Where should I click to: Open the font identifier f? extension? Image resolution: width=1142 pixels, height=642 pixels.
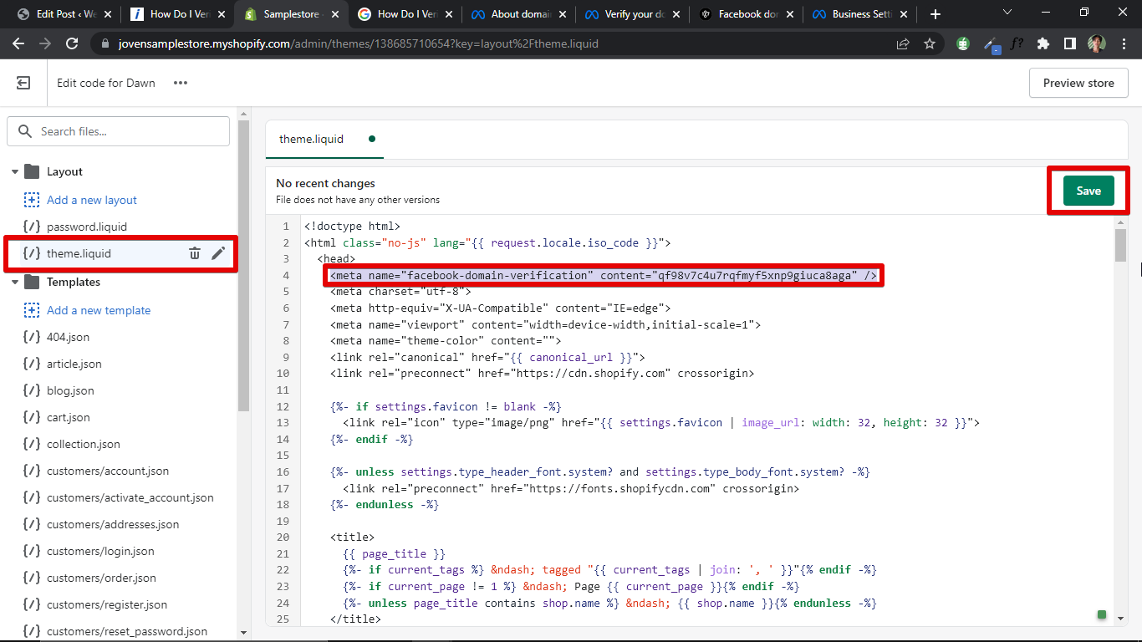point(1017,43)
